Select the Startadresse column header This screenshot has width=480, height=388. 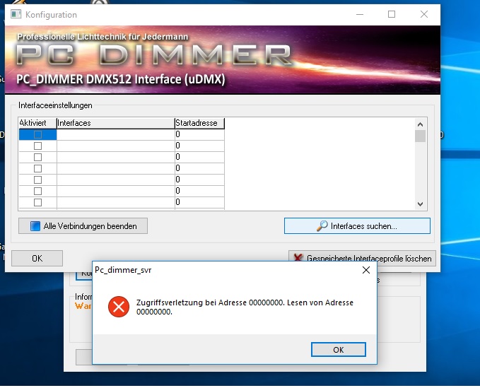199,123
